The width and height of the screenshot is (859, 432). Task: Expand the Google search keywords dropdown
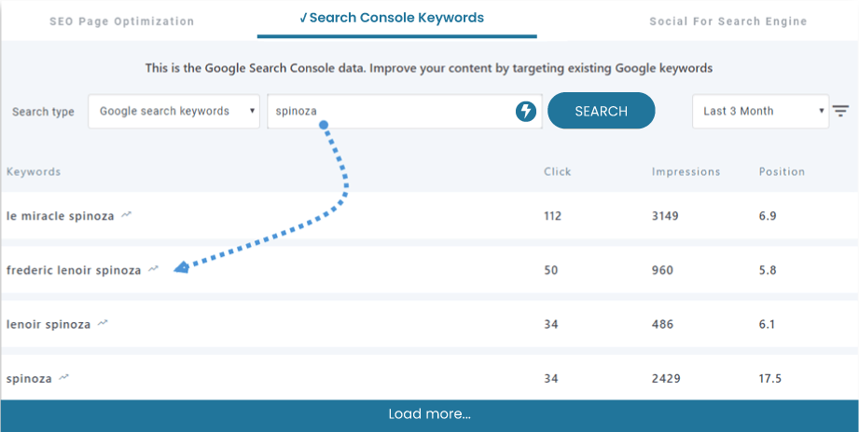tap(174, 112)
